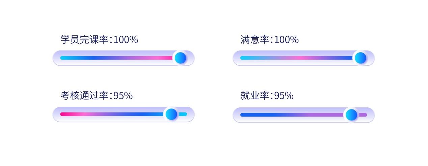Select the 就业率:95% label text
The image size is (428, 166).
coord(267,96)
